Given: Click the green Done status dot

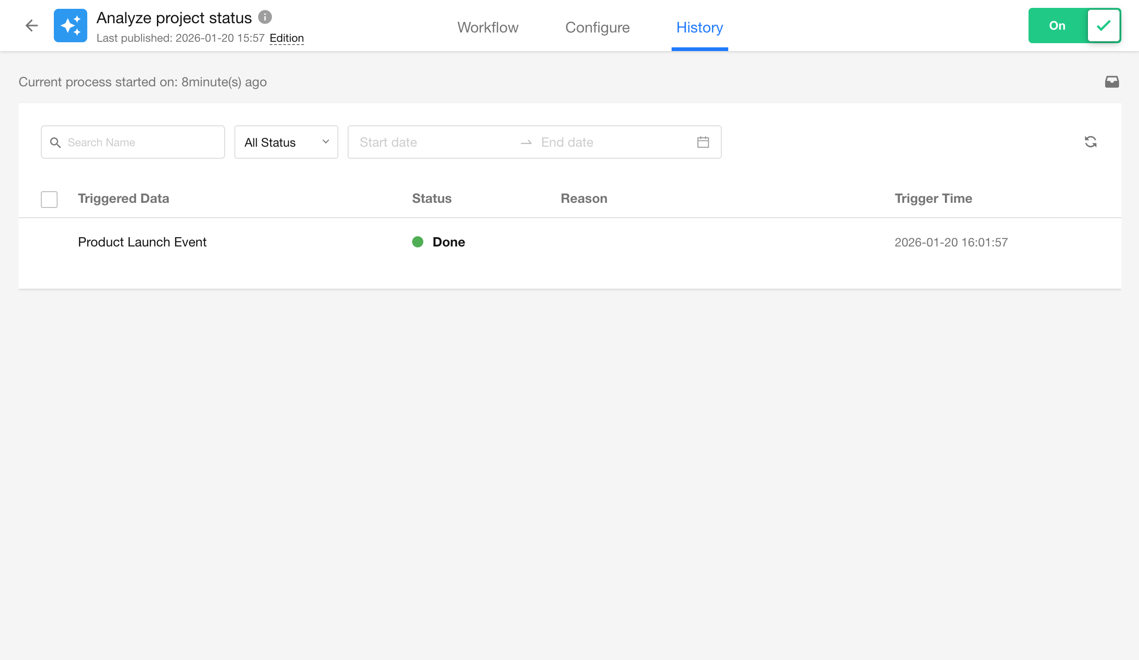Looking at the screenshot, I should pos(418,242).
